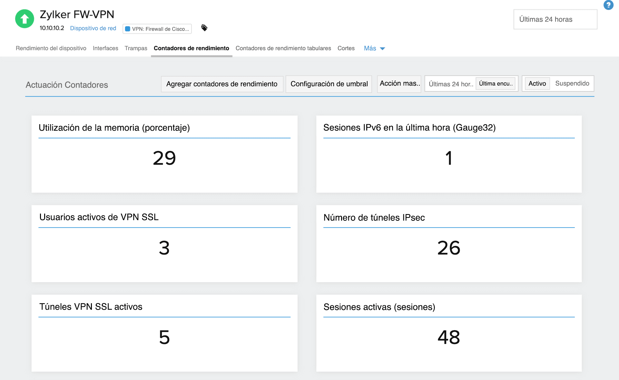Viewport: 619px width, 380px height.
Task: Select Última encu.. polling view
Action: [x=496, y=83]
